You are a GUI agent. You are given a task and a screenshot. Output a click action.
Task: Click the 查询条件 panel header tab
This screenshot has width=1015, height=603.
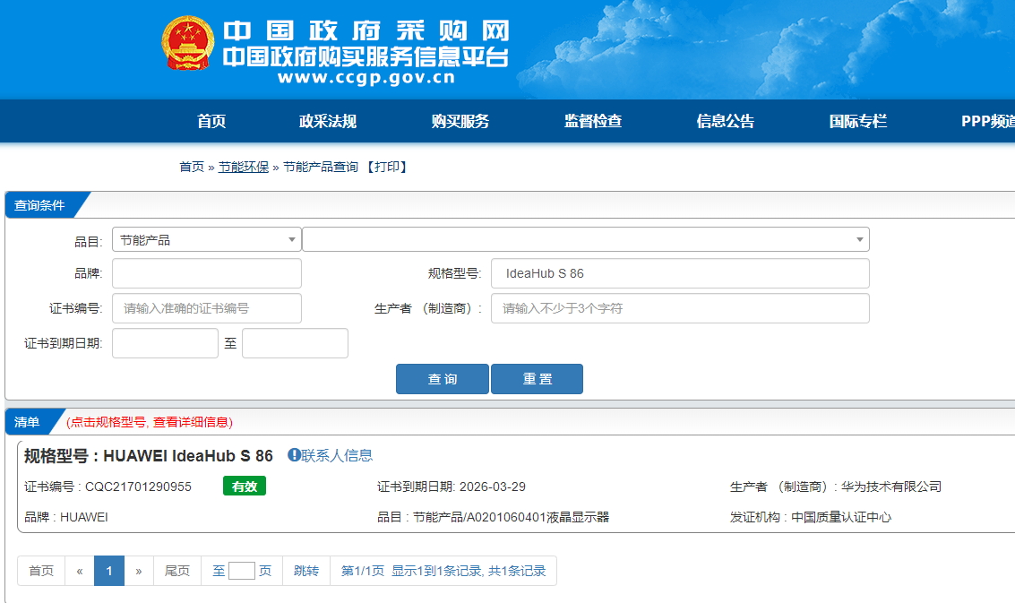40,205
